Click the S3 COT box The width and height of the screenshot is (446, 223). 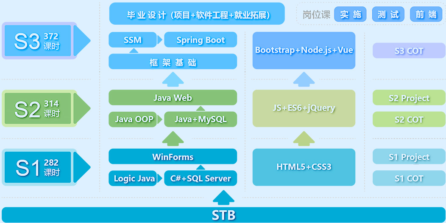point(409,51)
